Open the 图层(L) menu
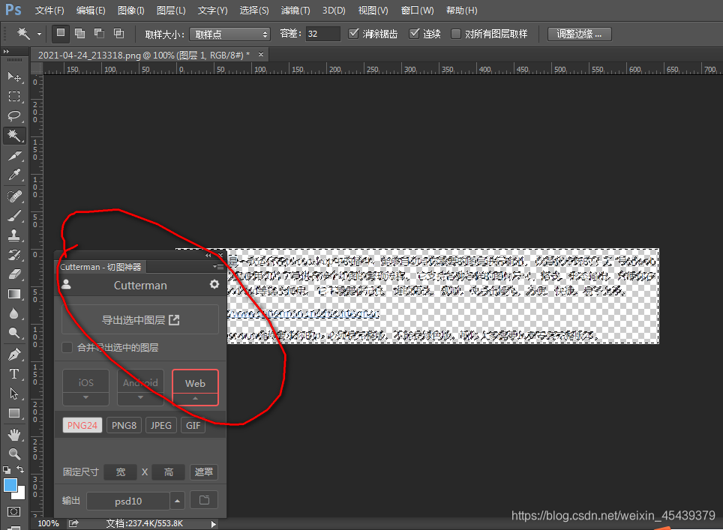723x530 pixels. [x=171, y=10]
